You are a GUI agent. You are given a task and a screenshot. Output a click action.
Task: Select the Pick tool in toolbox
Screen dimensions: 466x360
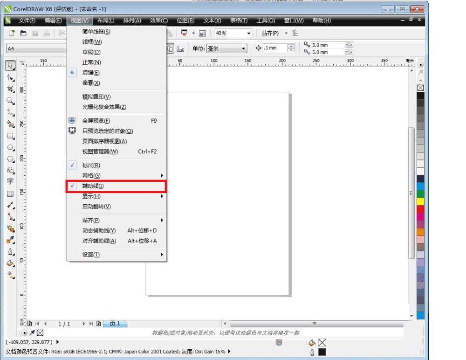click(10, 66)
